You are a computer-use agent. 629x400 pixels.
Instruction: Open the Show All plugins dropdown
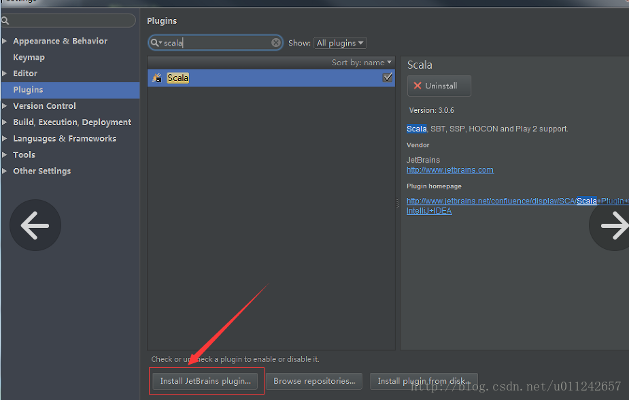pyautogui.click(x=340, y=43)
